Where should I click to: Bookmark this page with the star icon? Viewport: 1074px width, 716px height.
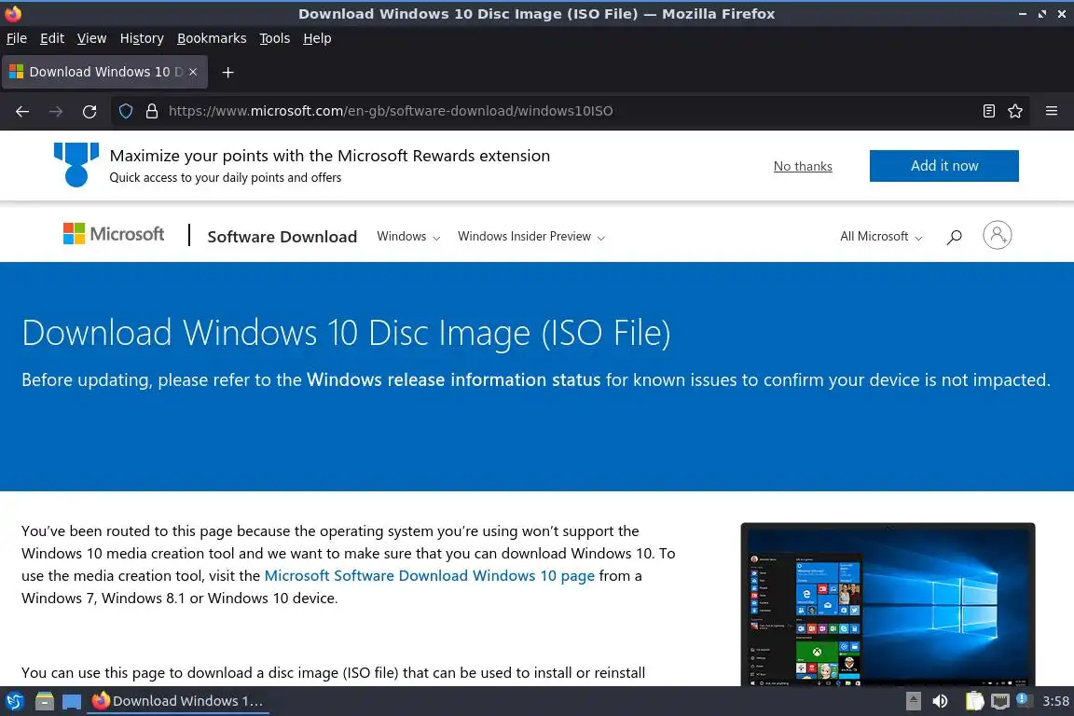(x=1015, y=111)
